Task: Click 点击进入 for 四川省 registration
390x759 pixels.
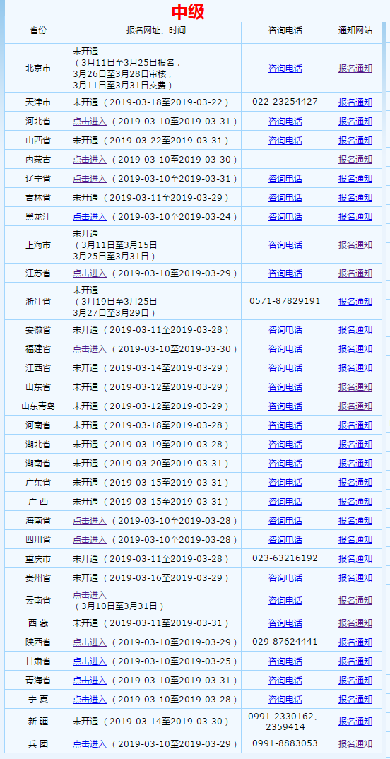Action: click(x=90, y=540)
